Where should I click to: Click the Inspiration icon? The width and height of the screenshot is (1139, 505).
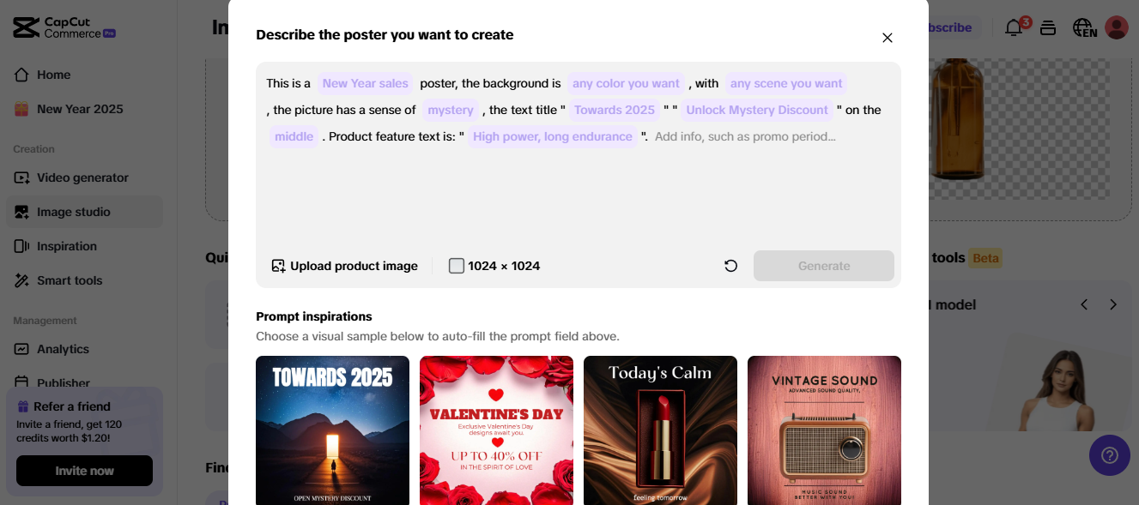(x=21, y=246)
